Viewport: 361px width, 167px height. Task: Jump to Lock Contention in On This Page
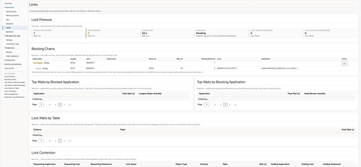(x=11, y=91)
